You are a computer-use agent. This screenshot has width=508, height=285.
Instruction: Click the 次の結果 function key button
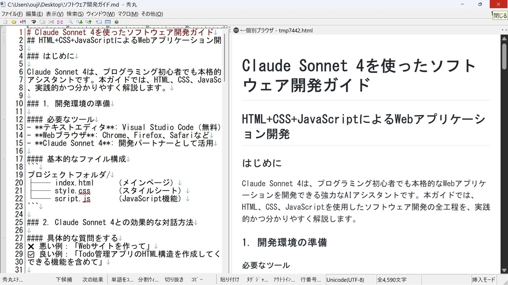tap(93, 280)
